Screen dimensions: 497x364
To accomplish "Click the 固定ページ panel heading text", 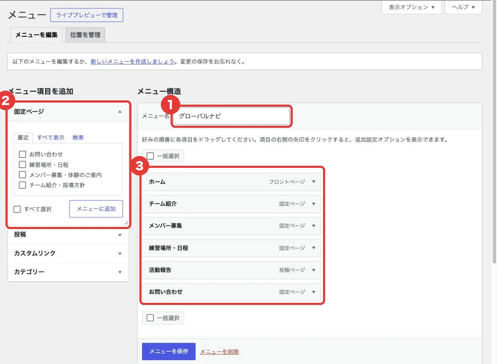I will [x=29, y=112].
